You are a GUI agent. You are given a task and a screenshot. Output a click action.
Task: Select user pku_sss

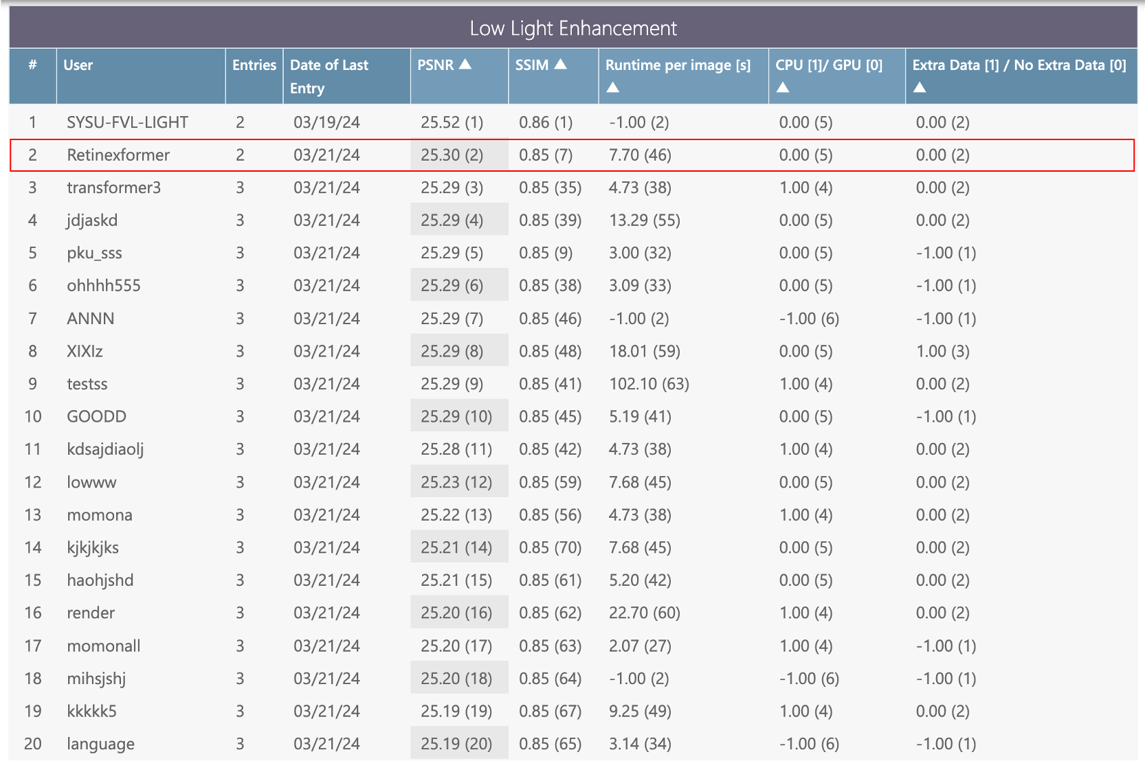(94, 253)
